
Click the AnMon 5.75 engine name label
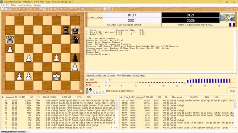point(12,97)
